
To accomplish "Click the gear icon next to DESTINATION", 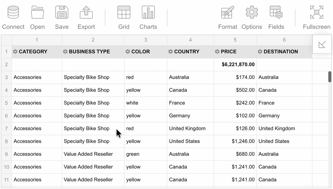I will point(260,52).
